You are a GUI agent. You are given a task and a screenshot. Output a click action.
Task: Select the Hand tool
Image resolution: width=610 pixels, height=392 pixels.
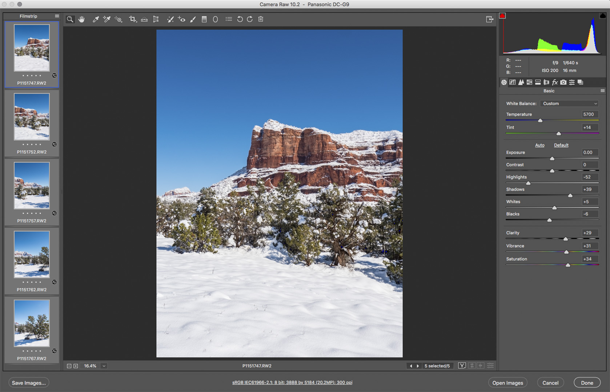point(81,19)
